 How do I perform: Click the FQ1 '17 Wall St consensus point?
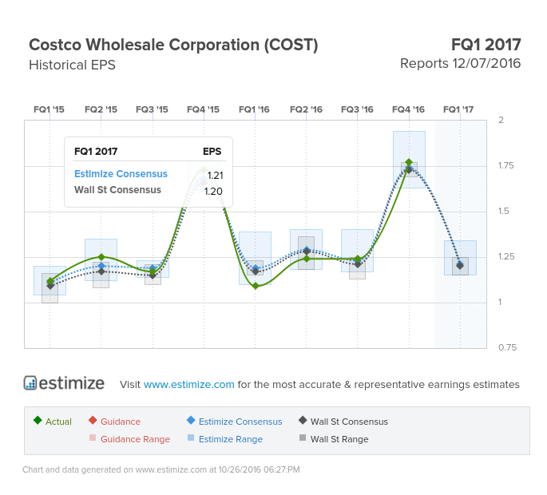pos(460,266)
